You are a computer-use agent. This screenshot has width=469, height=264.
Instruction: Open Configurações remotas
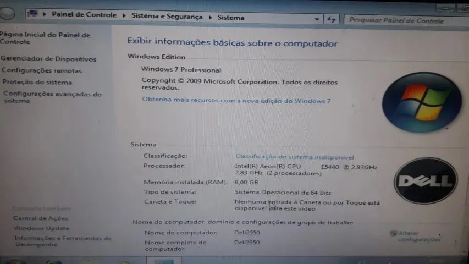pyautogui.click(x=42, y=70)
